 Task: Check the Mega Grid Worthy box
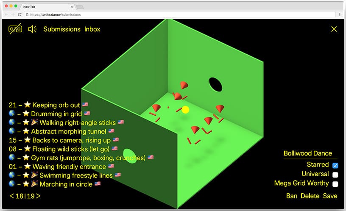[335, 184]
